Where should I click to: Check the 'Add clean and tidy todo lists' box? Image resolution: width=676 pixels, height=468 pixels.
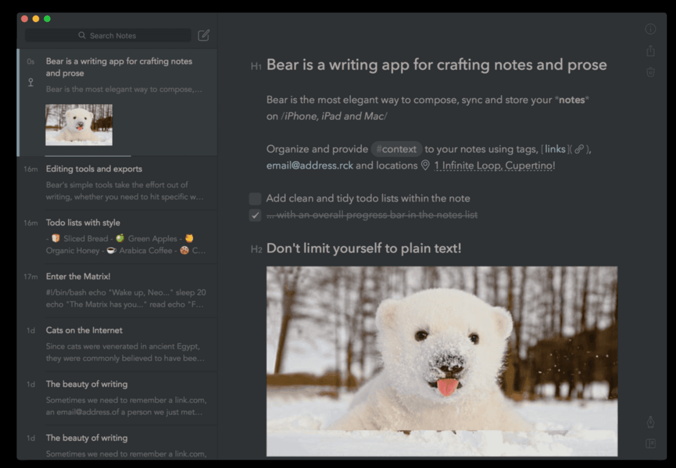click(x=255, y=199)
